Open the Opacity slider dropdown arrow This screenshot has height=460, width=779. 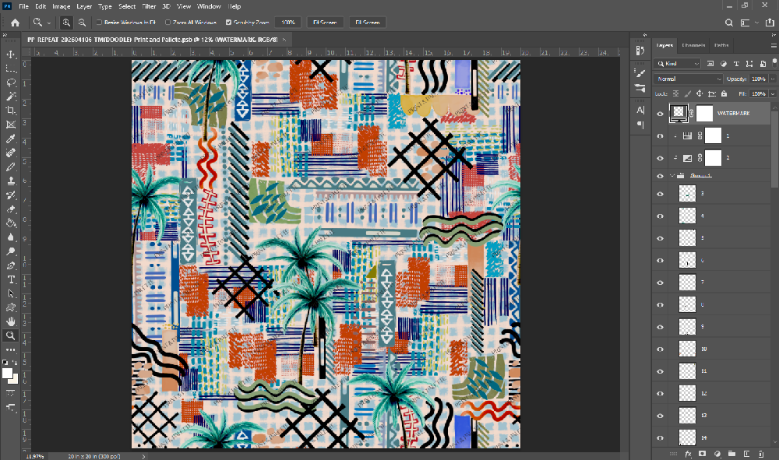point(773,79)
